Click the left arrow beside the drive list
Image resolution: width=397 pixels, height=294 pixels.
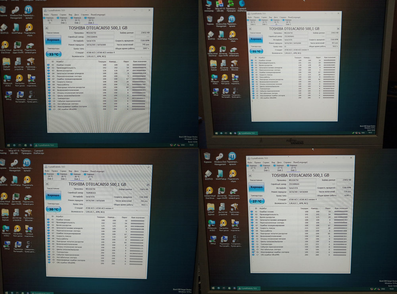46,28
